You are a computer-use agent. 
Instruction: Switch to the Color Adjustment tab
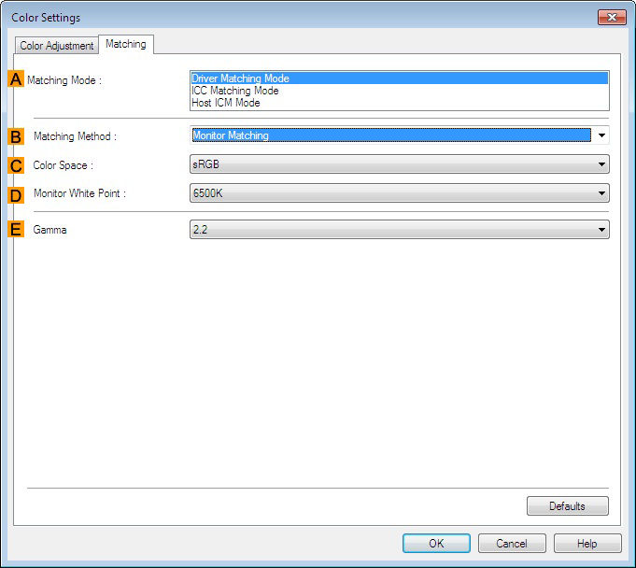click(57, 46)
